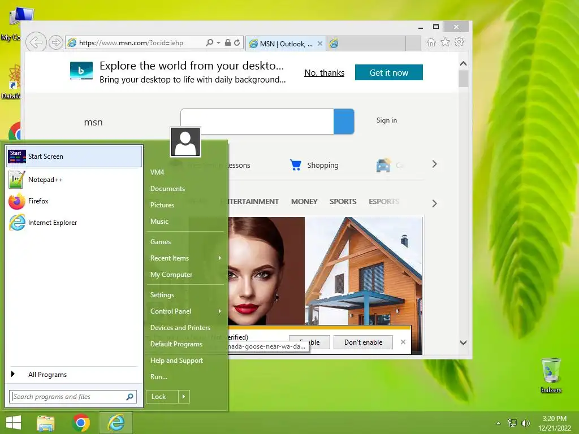
Task: Switch to Internet Explorer taskbar button
Action: [x=116, y=423]
